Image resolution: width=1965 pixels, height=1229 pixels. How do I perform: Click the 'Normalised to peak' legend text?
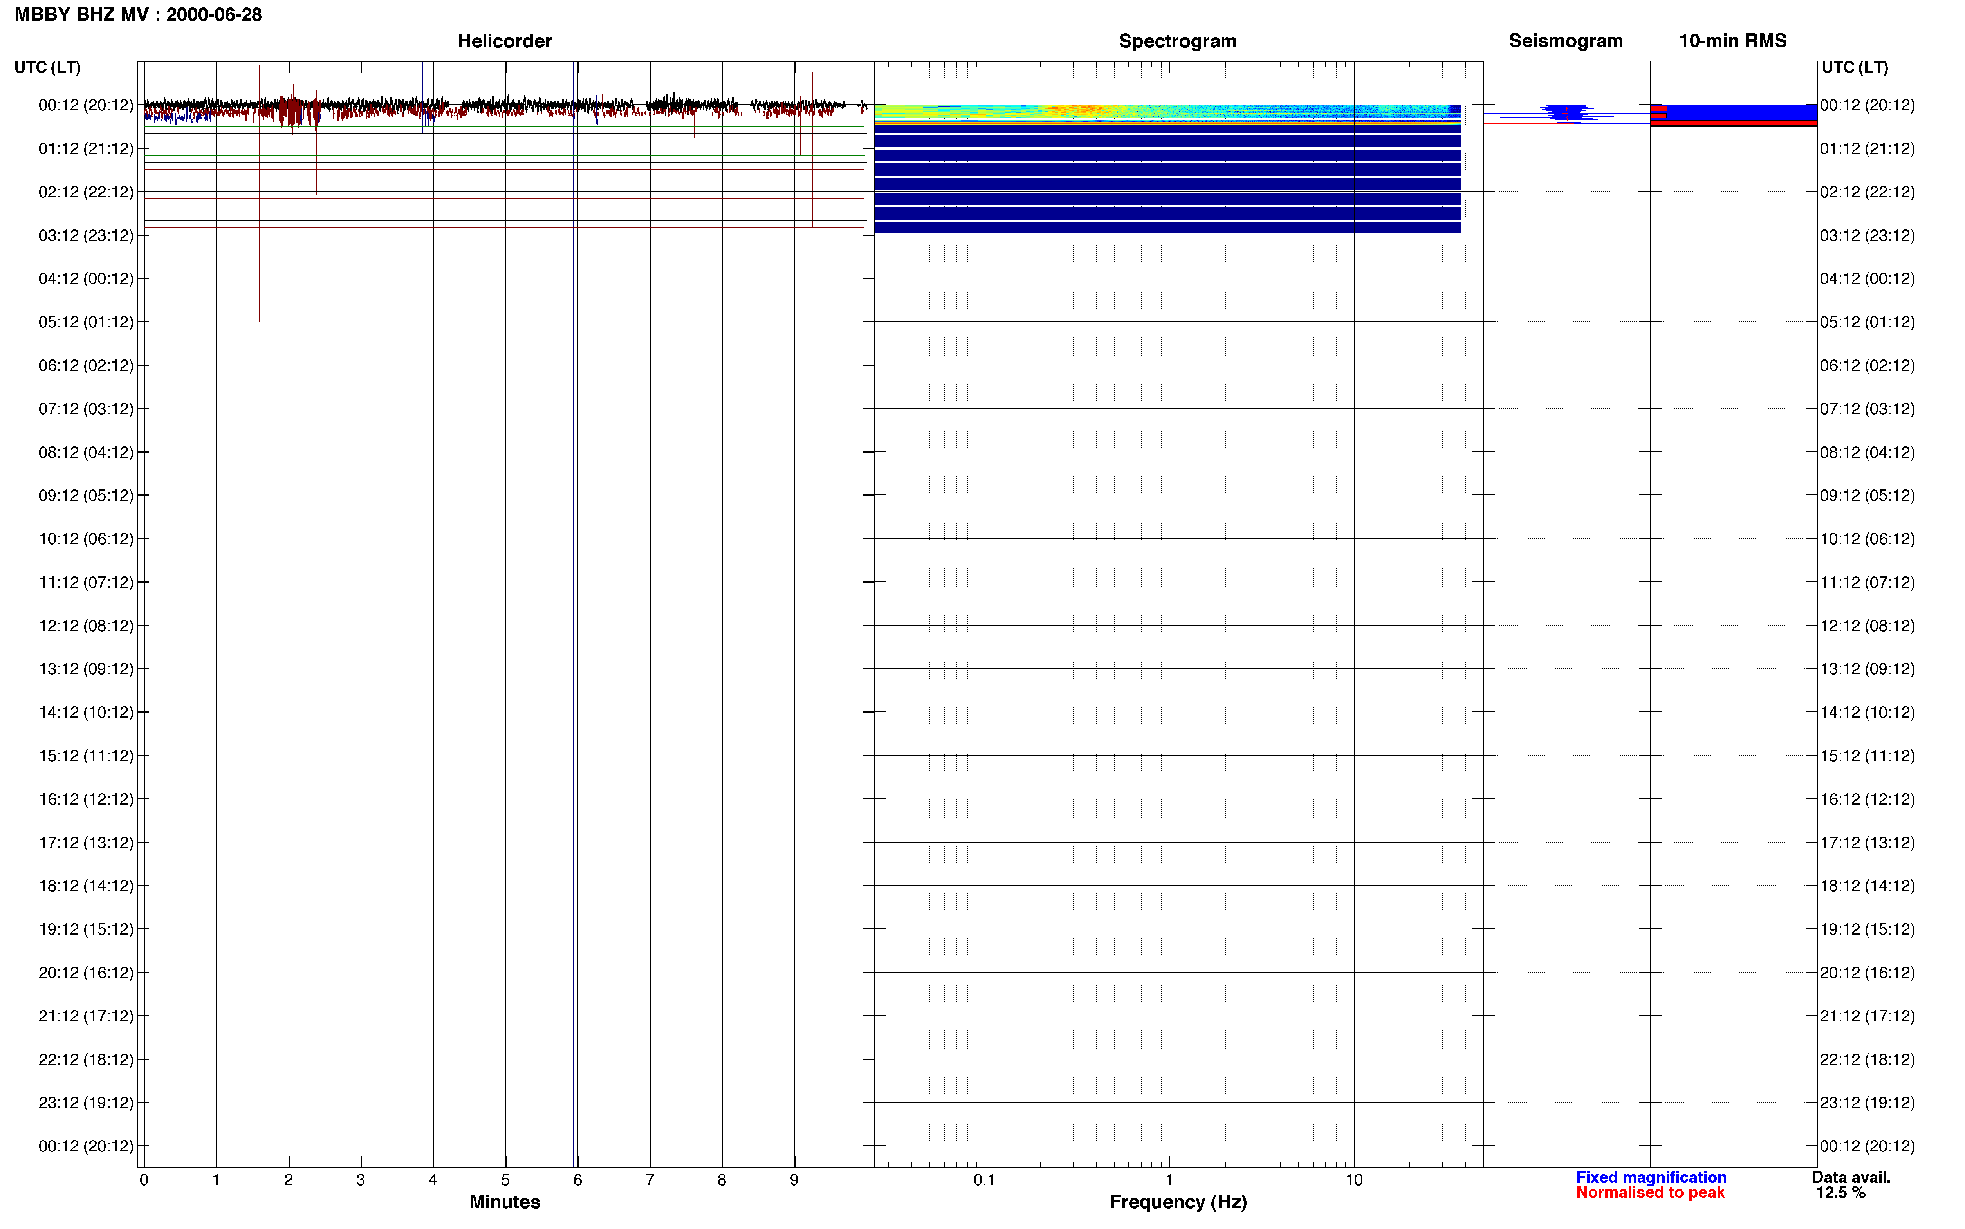tap(1650, 1193)
